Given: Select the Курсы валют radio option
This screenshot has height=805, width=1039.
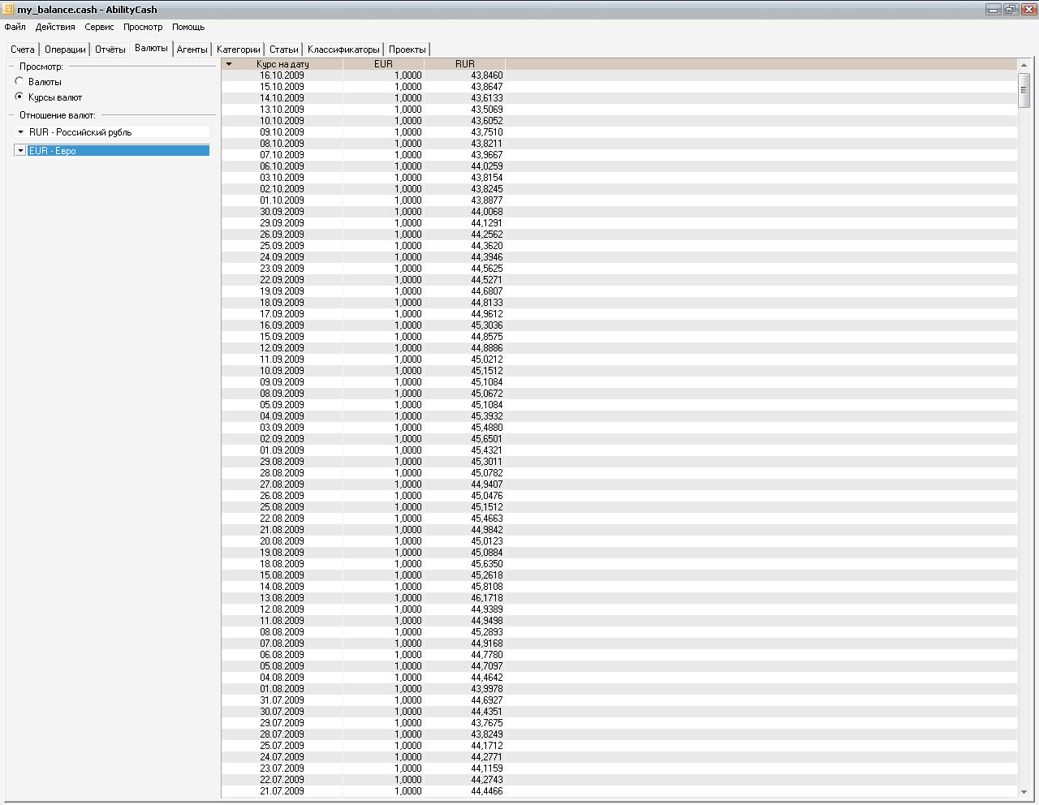Looking at the screenshot, I should pyautogui.click(x=19, y=97).
